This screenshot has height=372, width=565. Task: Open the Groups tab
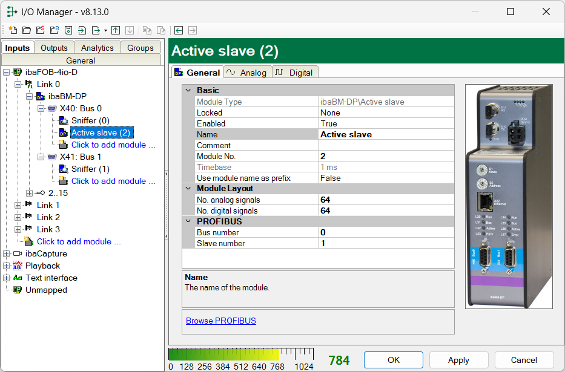click(x=140, y=48)
